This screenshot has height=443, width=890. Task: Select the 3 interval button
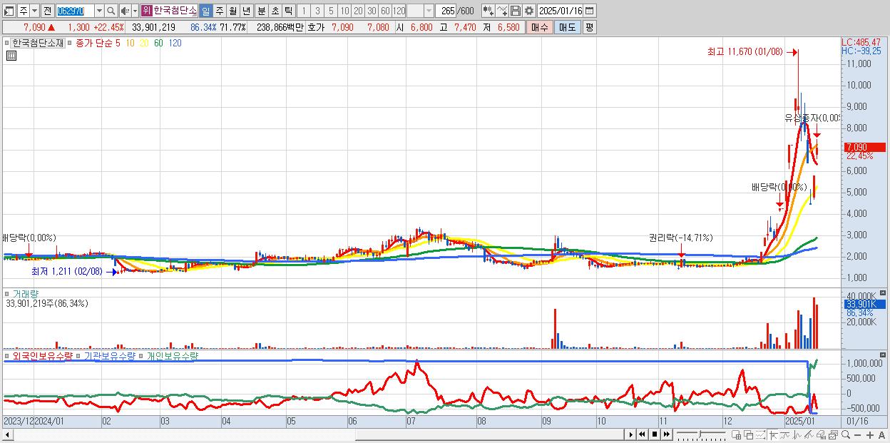tap(317, 11)
